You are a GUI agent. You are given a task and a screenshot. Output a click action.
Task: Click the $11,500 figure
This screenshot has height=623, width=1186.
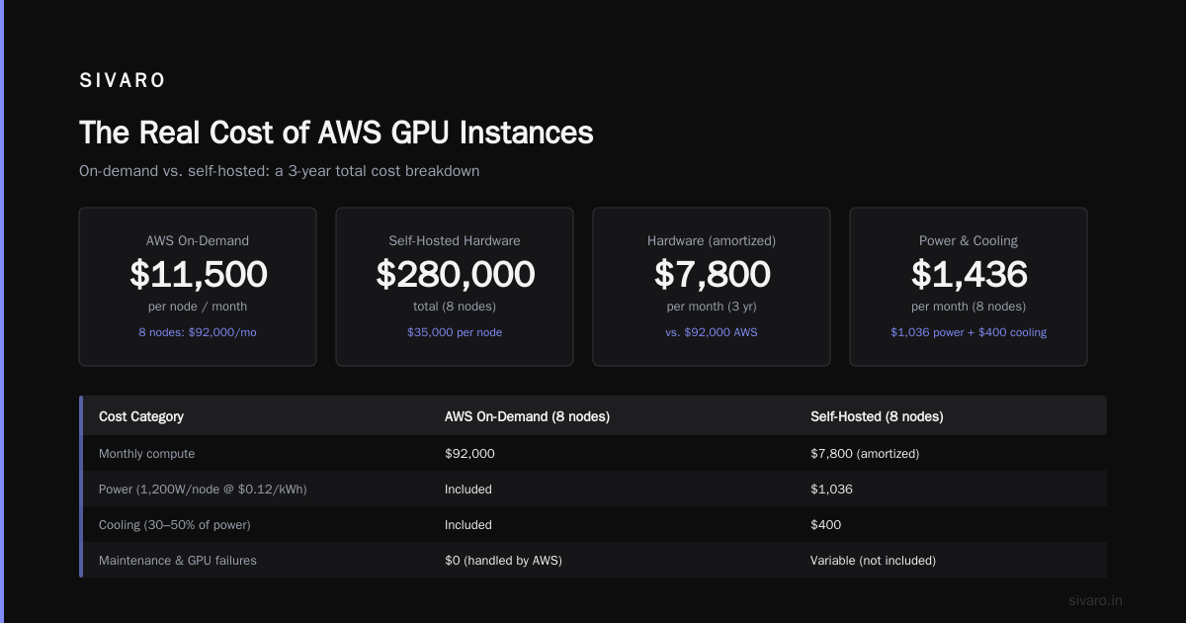coord(198,274)
